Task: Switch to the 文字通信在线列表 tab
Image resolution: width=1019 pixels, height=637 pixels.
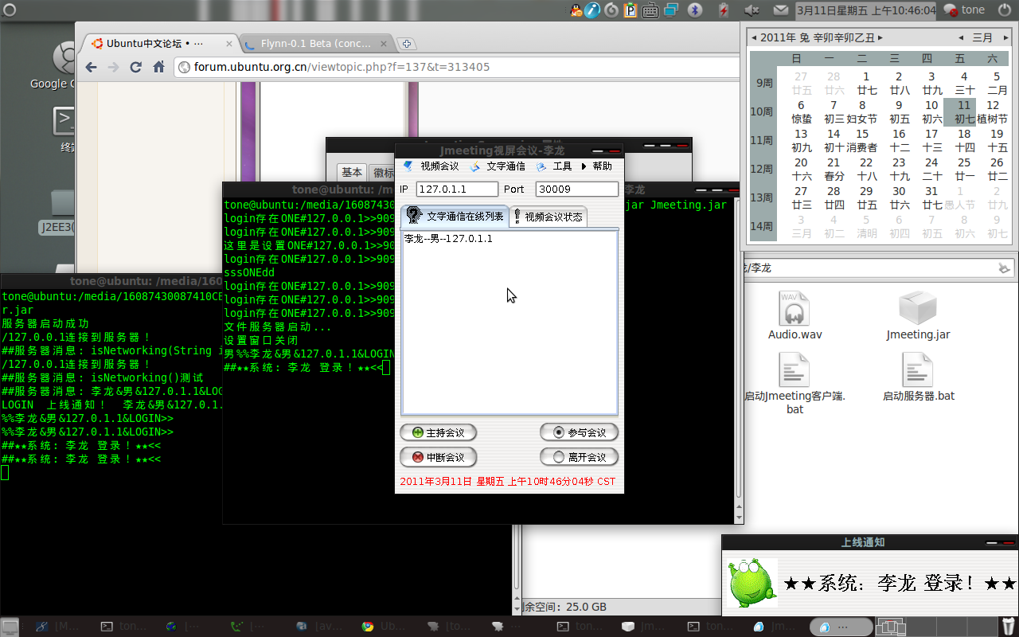Action: 455,216
